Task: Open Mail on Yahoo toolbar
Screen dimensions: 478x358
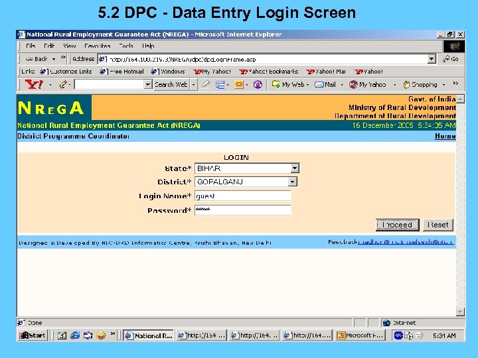Action: [x=325, y=85]
